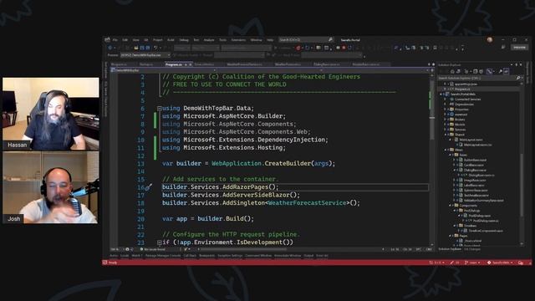The image size is (535, 301).
Task: Click the Undo icon in the toolbar
Action: pos(155,48)
